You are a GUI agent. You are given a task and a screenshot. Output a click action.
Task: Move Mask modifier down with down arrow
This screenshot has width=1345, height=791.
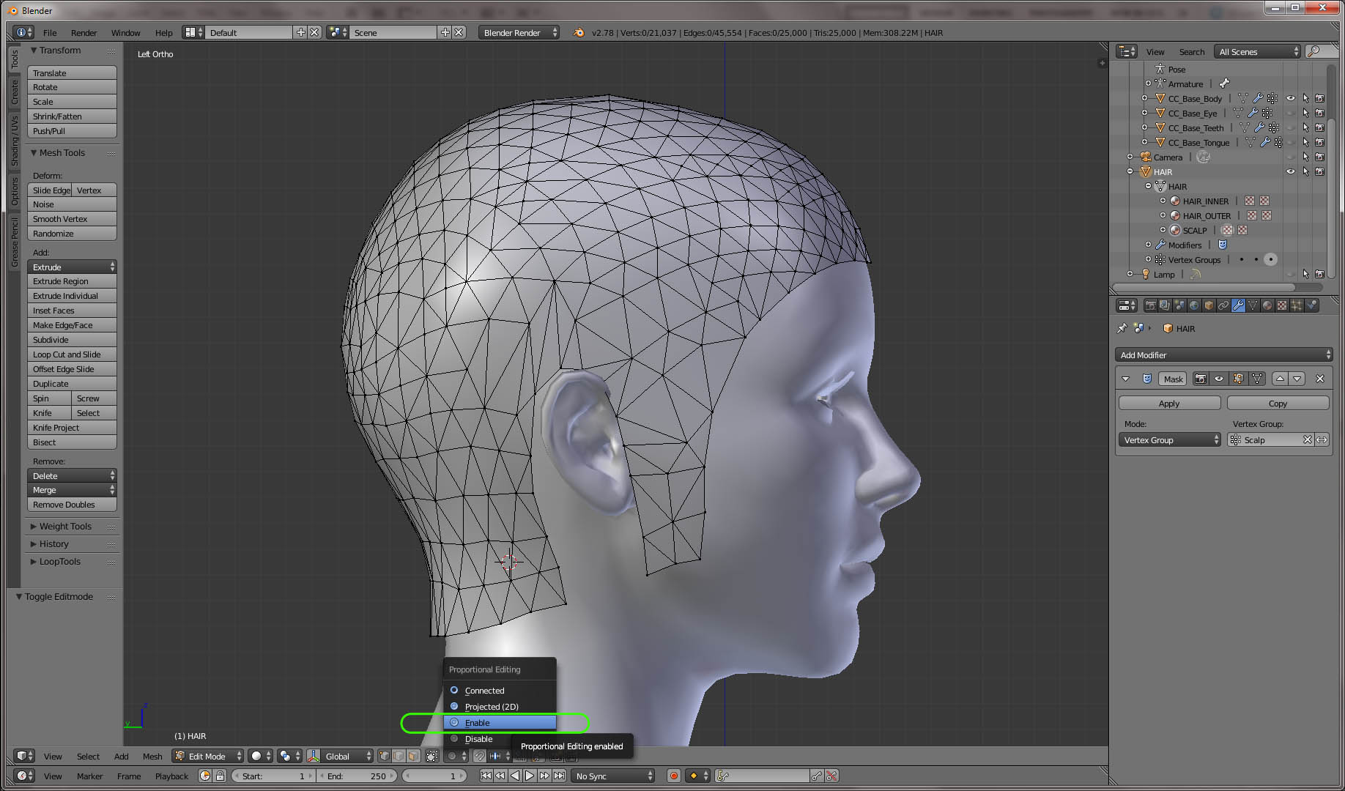pos(1297,379)
